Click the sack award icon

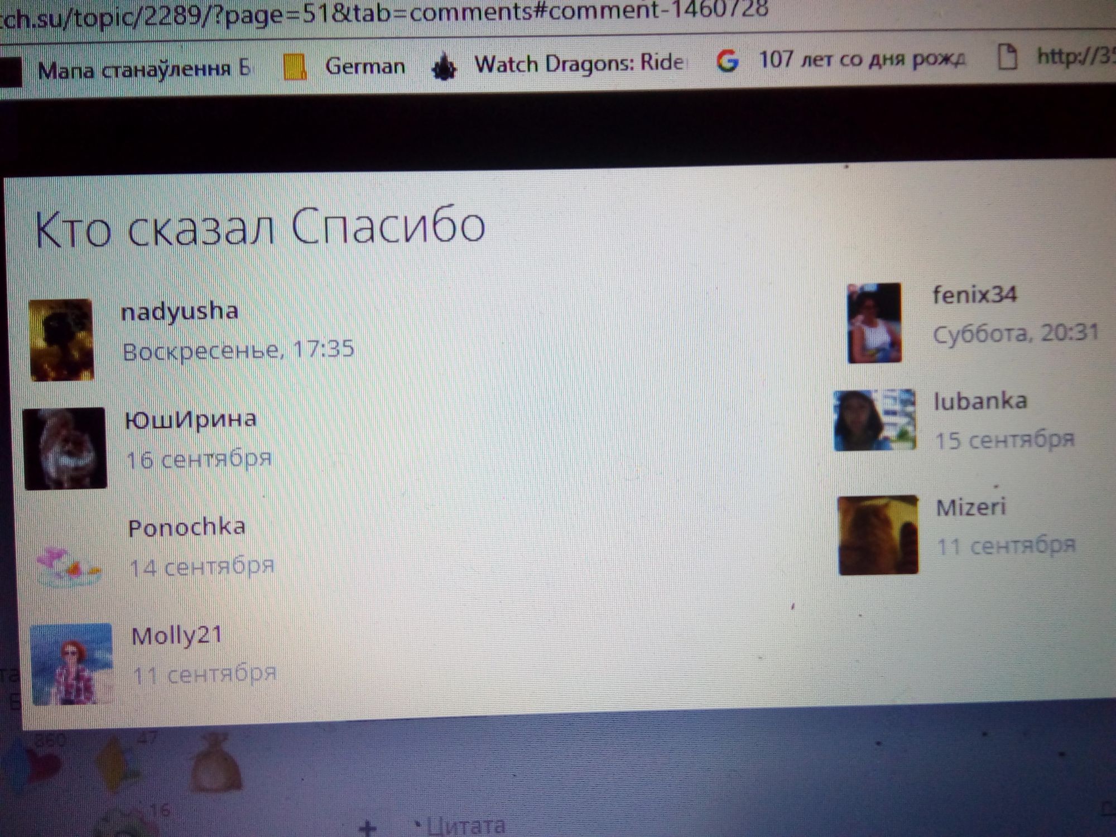pos(217,762)
